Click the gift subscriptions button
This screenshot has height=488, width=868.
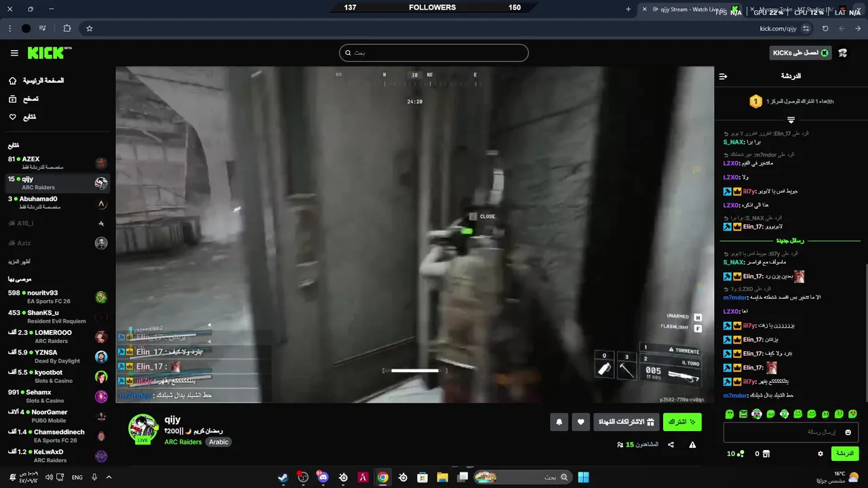tap(627, 422)
